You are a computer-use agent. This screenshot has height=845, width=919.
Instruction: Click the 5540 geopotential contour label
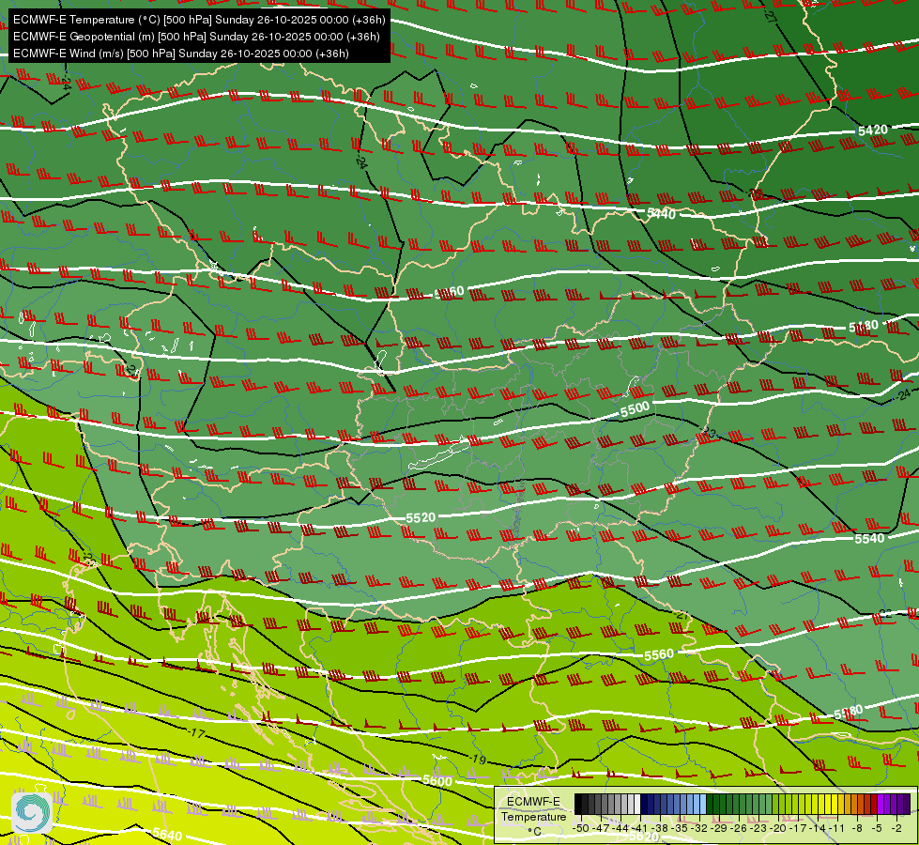coord(869,538)
